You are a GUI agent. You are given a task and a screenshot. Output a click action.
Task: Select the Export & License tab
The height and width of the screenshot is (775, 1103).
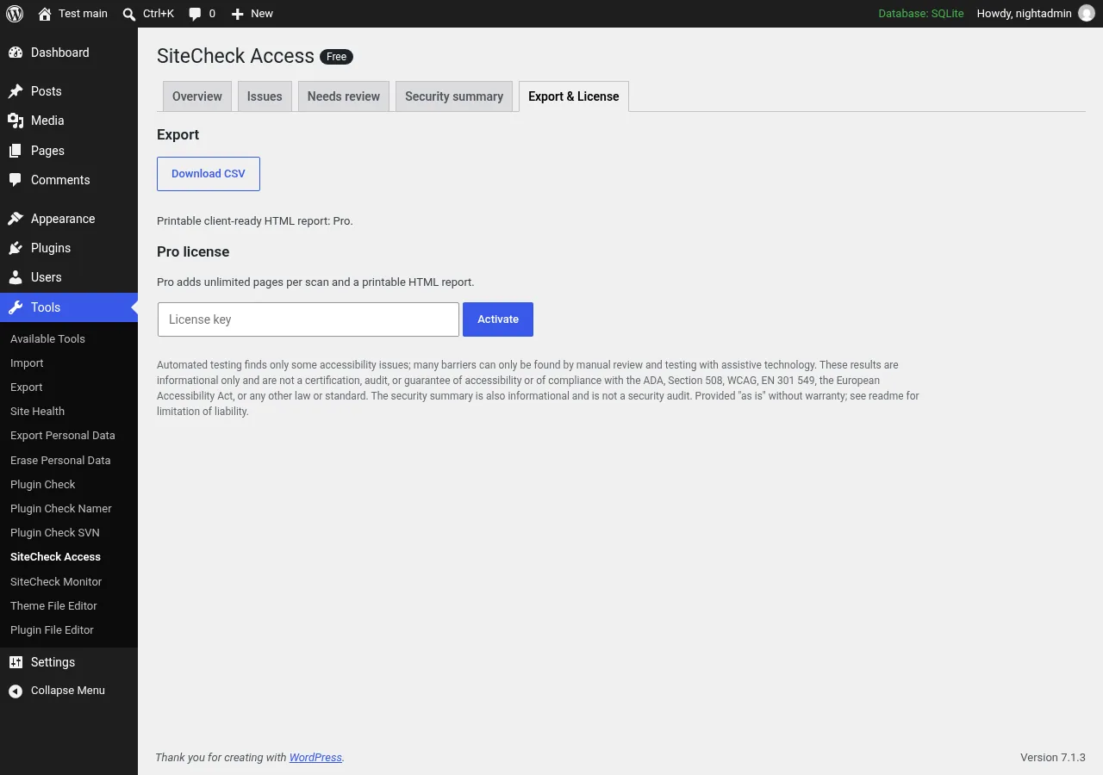click(574, 96)
